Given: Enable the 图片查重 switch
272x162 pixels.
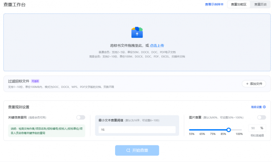Looking at the screenshot, I should click(x=262, y=117).
